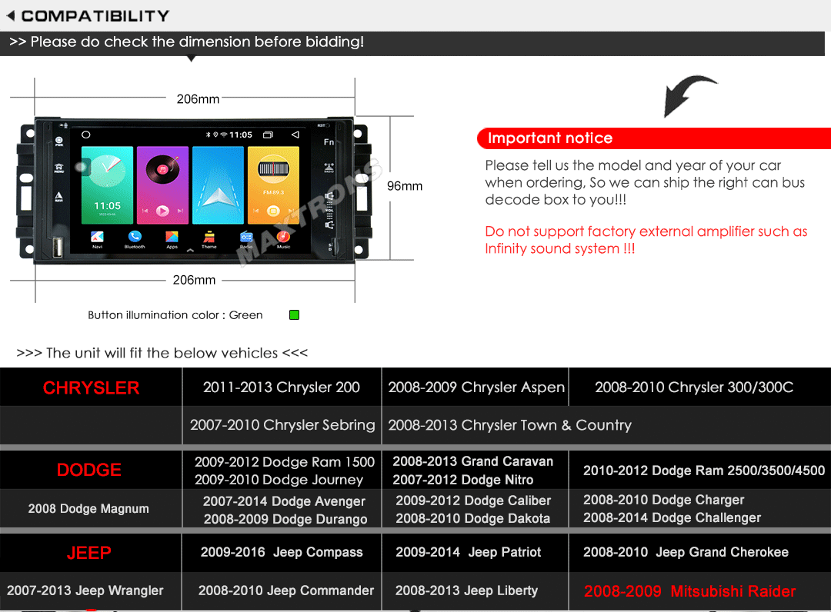The height and width of the screenshot is (612, 831).
Task: Click "Please do check the dimension before bidding!"
Action: [197, 42]
